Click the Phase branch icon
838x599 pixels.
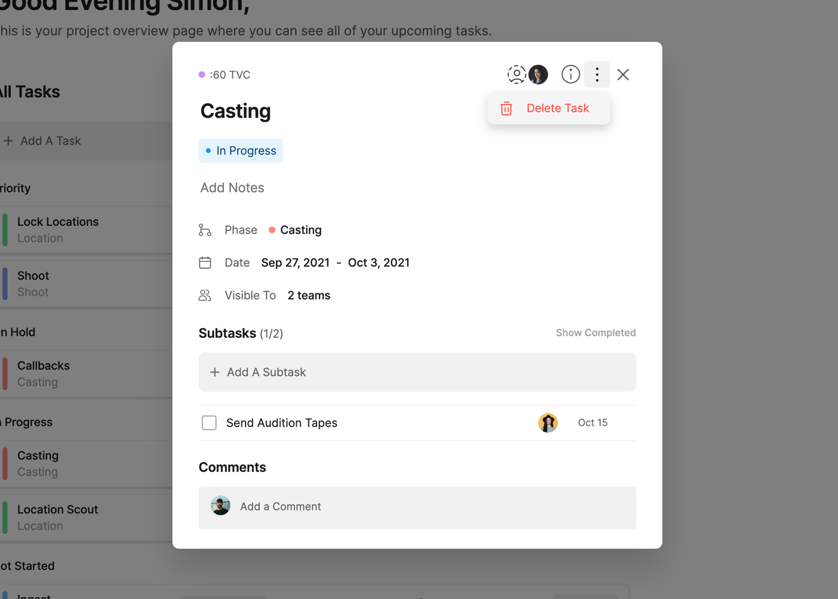tap(205, 230)
